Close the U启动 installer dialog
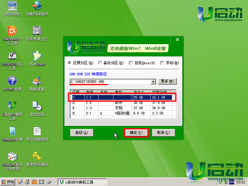 pos(177,40)
